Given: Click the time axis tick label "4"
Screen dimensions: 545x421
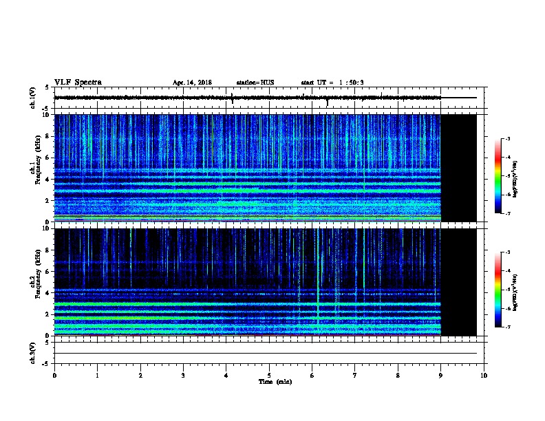Looking at the screenshot, I should coord(226,376).
